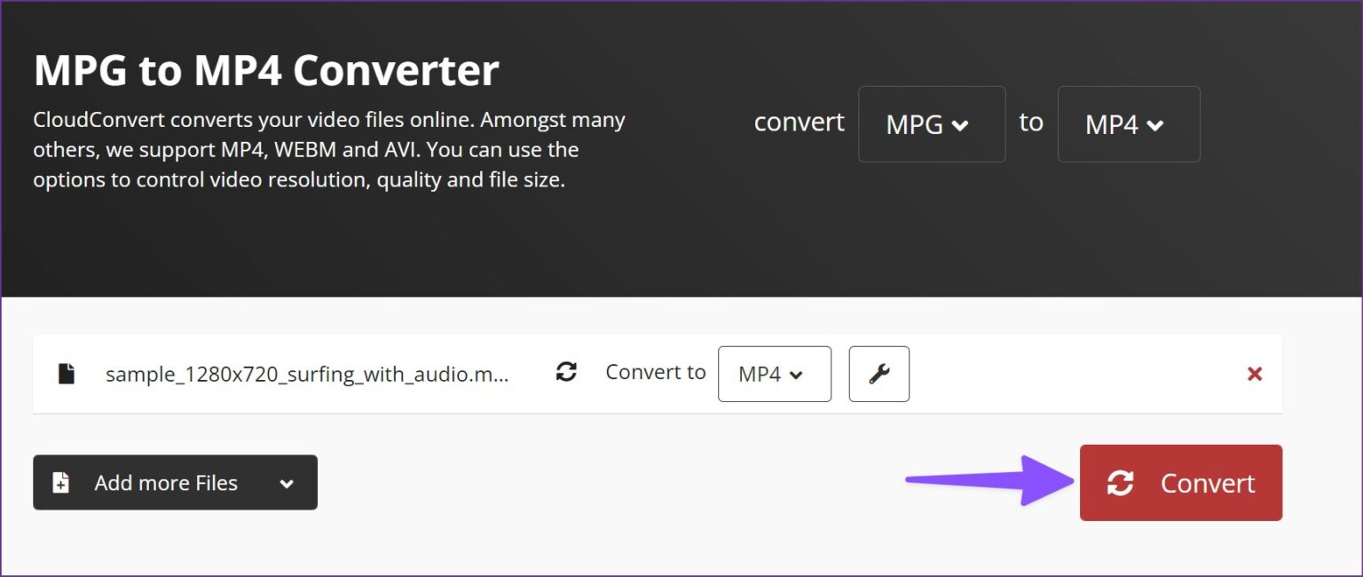This screenshot has width=1363, height=577.
Task: Start conversion with the Convert button
Action: [1181, 483]
